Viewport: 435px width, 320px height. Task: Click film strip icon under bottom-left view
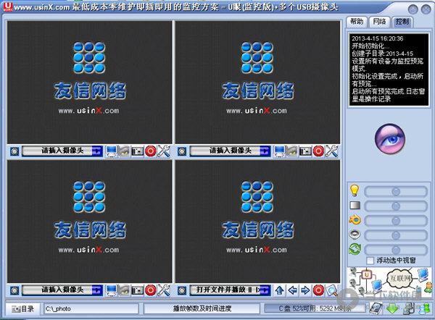(x=137, y=290)
